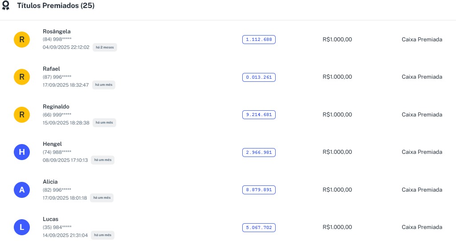Click Hengel's blue H avatar

tap(21, 153)
